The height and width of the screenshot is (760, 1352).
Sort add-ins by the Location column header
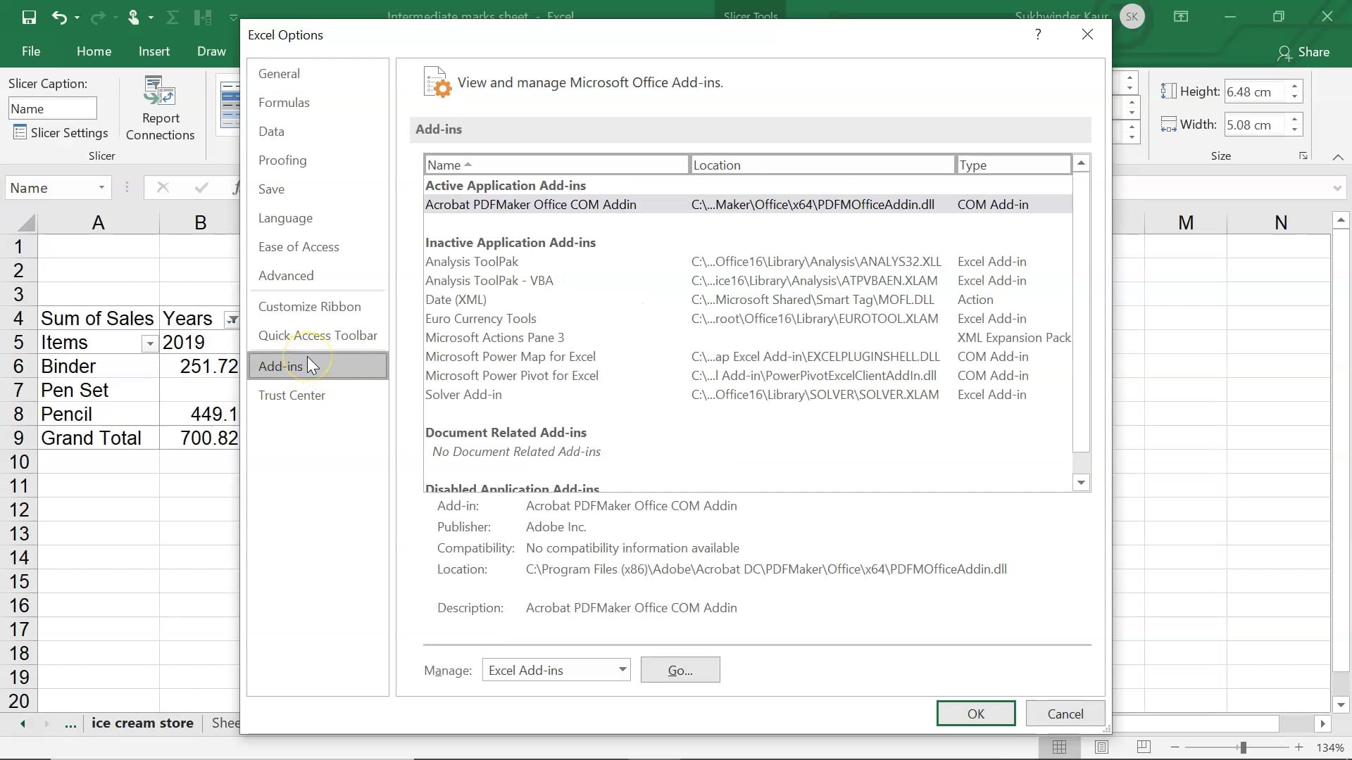[x=822, y=165]
